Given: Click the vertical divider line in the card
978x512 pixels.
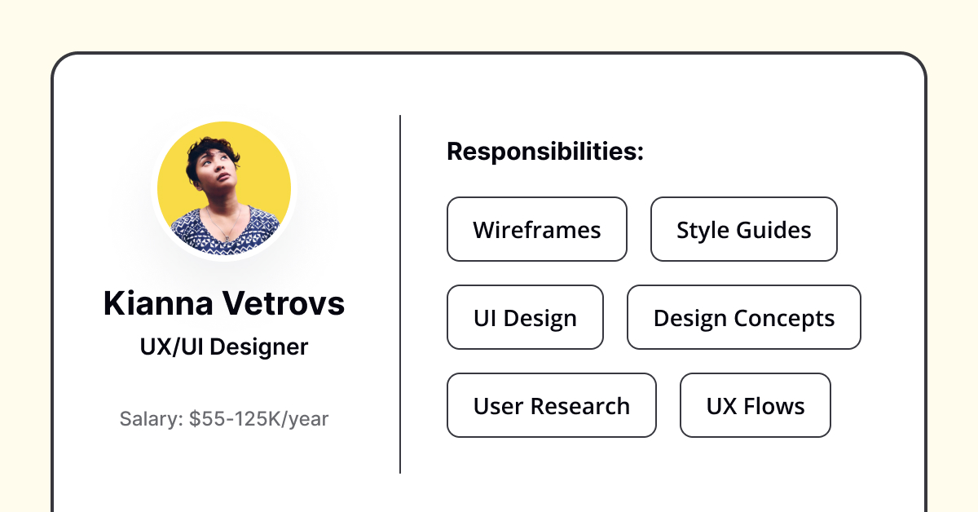Looking at the screenshot, I should (x=400, y=294).
